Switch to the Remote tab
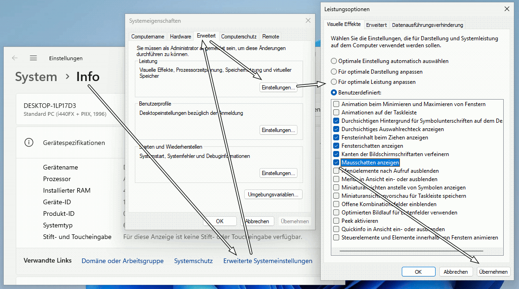This screenshot has height=289, width=519. [x=271, y=37]
